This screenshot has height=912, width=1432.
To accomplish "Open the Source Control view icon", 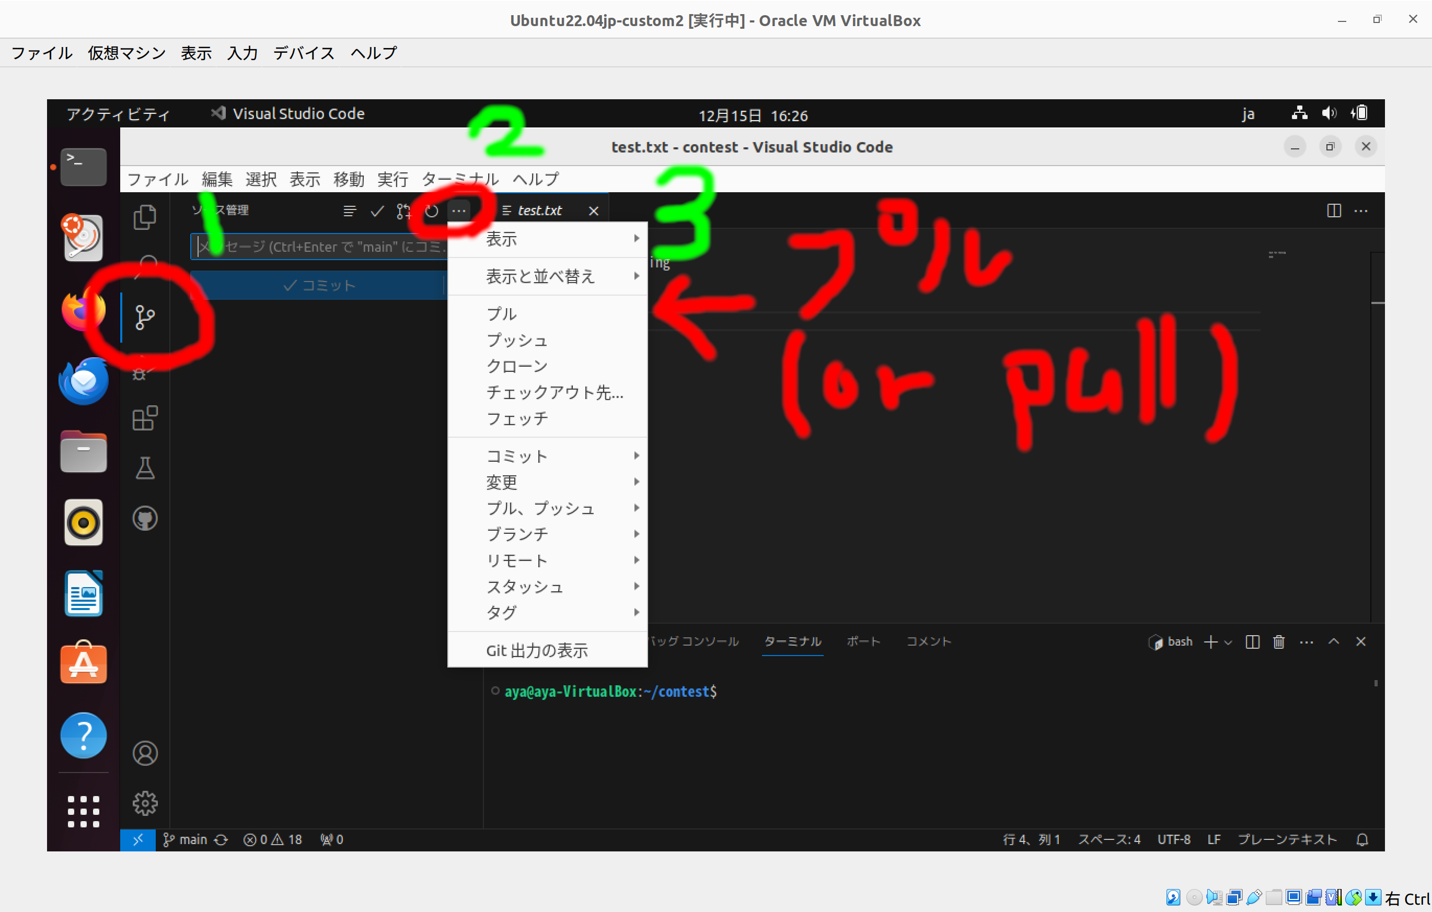I will coord(145,317).
